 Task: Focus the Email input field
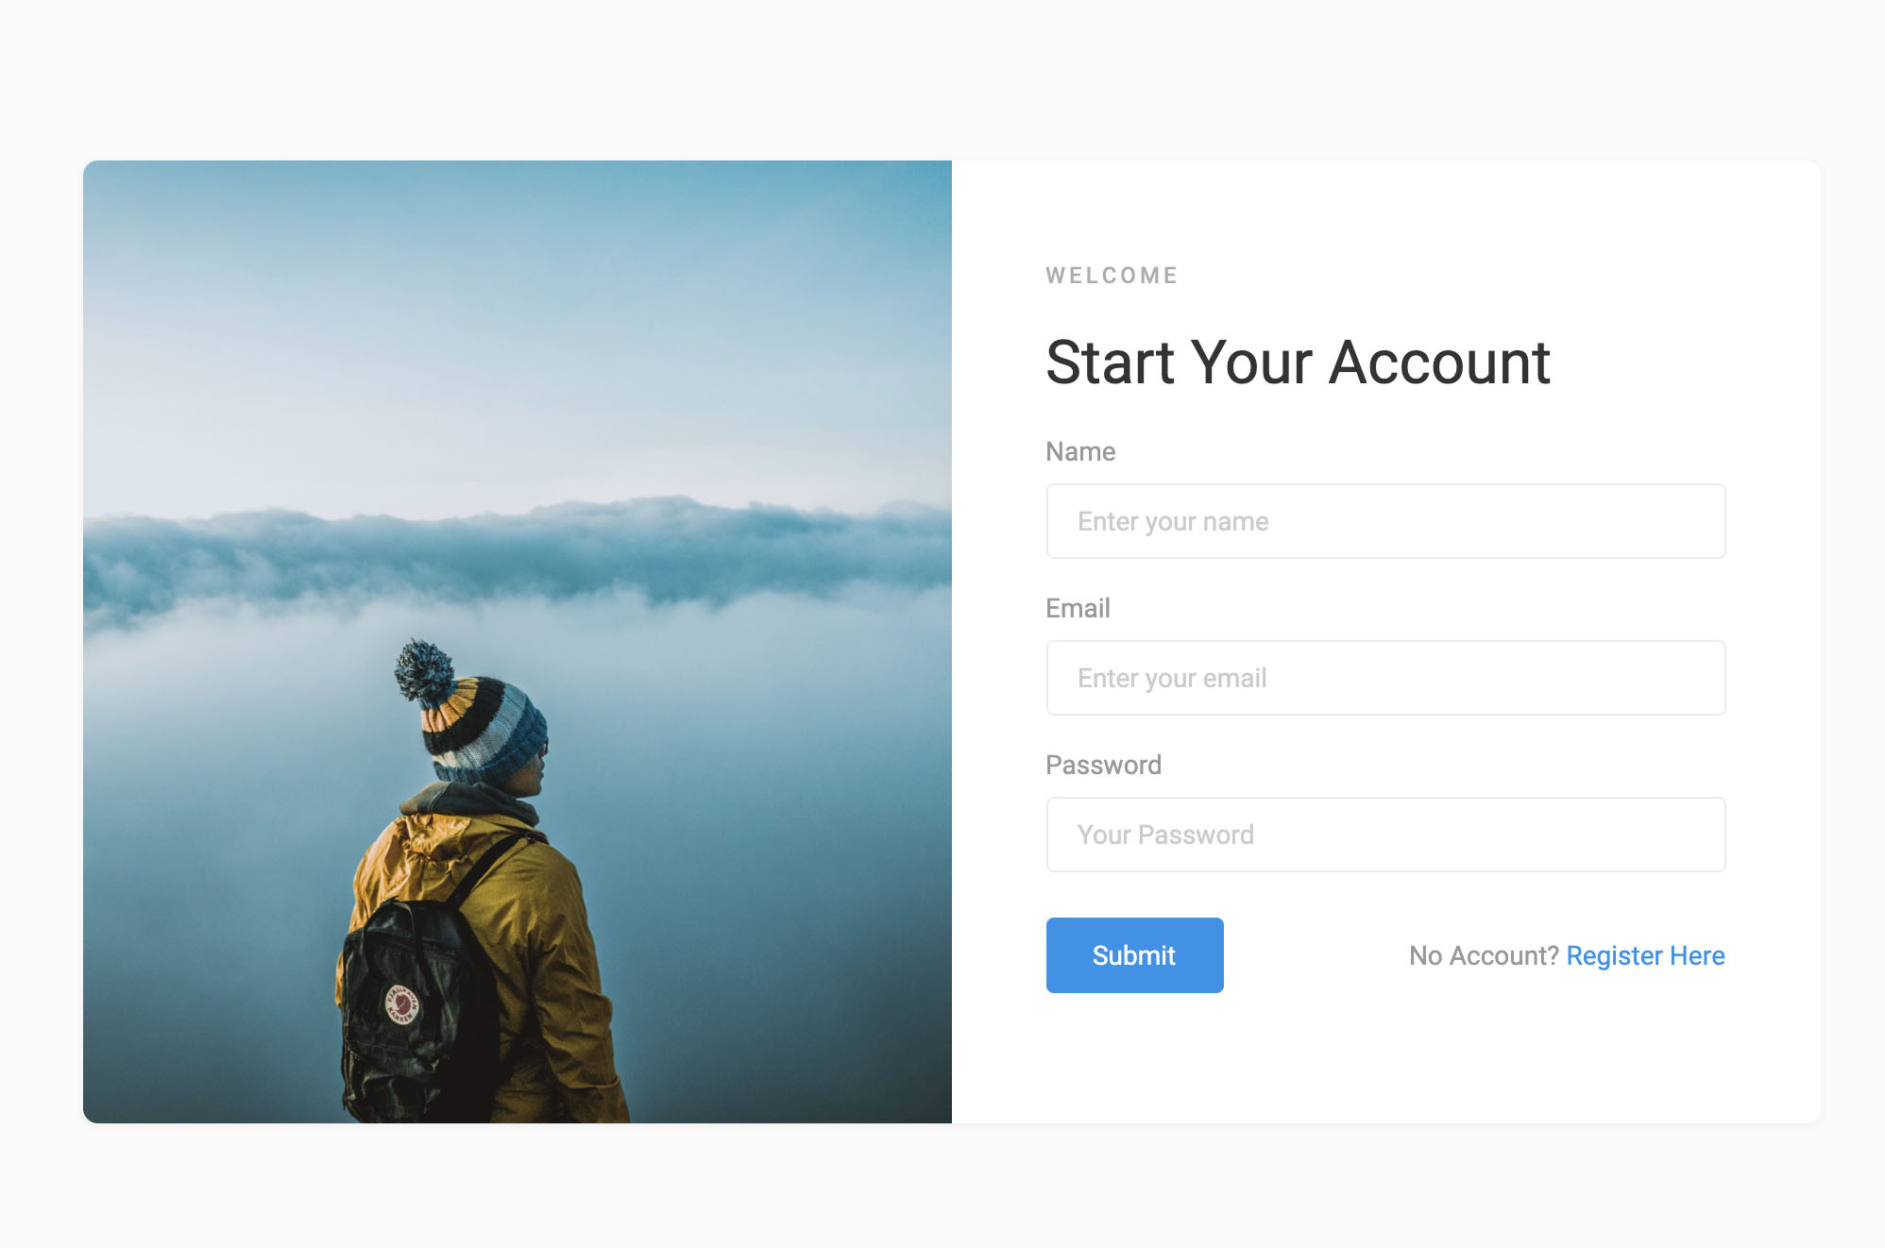tap(1385, 678)
